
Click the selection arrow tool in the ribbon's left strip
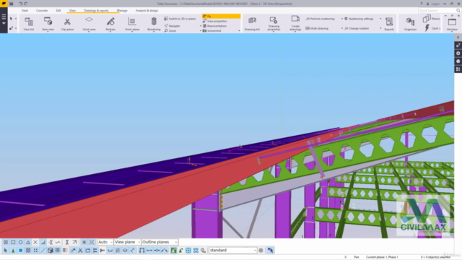tap(12, 19)
